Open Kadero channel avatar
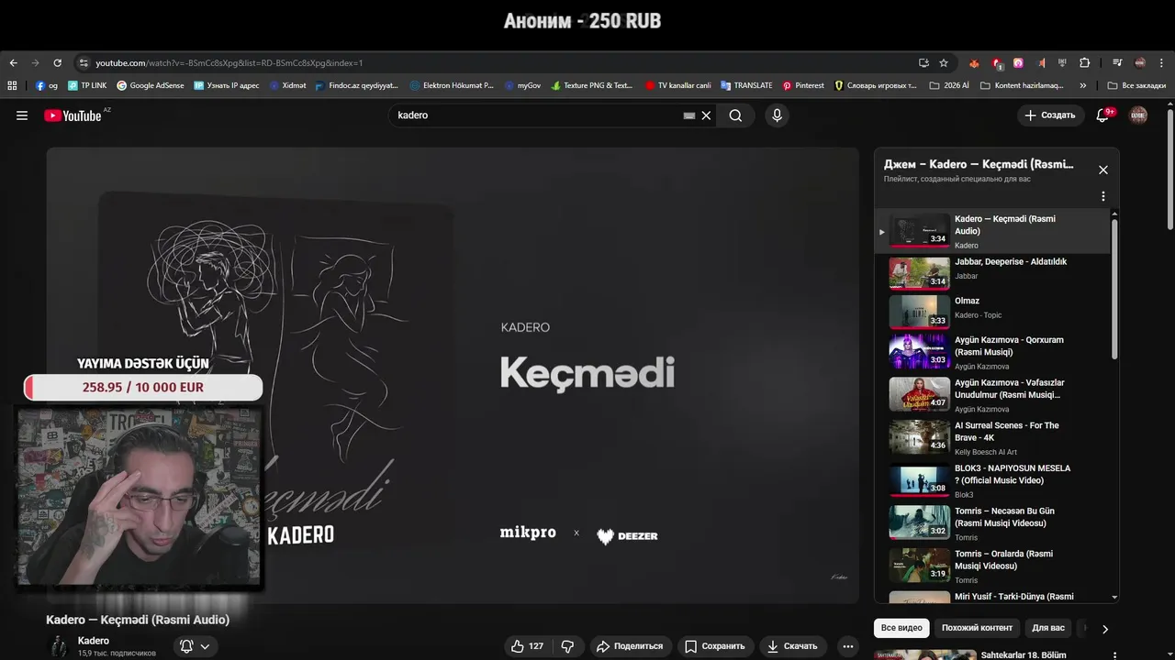 59,646
